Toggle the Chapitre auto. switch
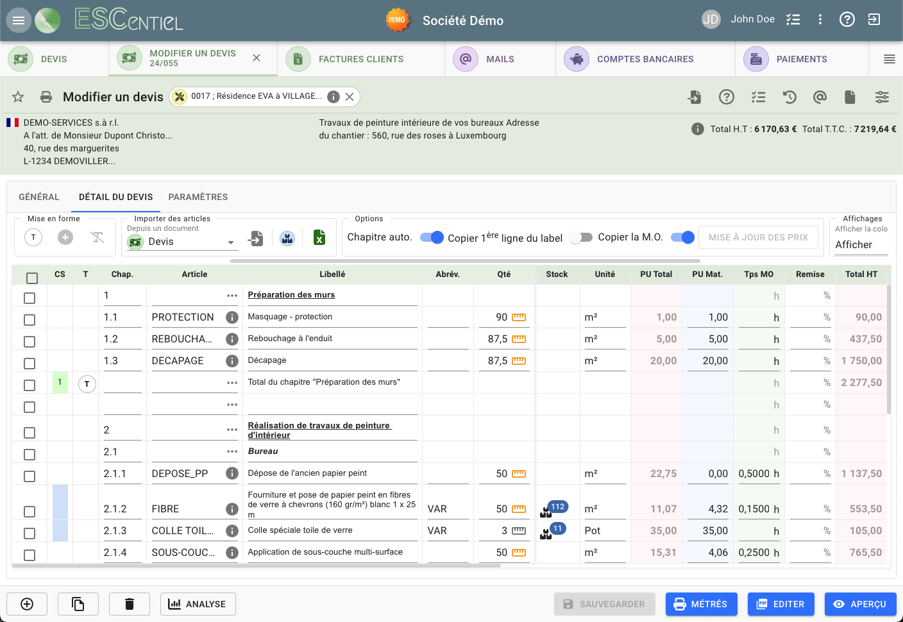Screen dimensions: 903x622 tap(432, 237)
